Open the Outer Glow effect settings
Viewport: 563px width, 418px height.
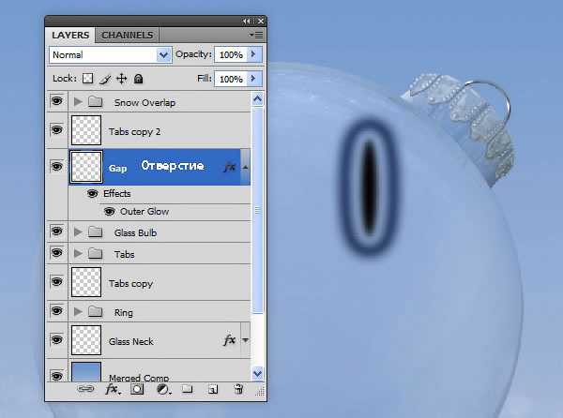[x=145, y=212]
